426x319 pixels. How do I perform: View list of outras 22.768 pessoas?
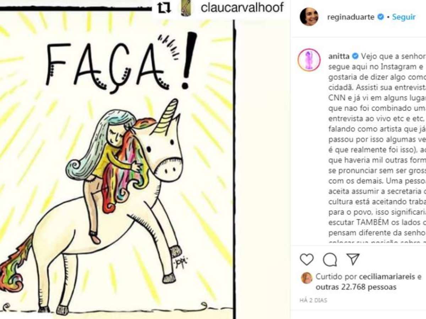click(x=356, y=287)
